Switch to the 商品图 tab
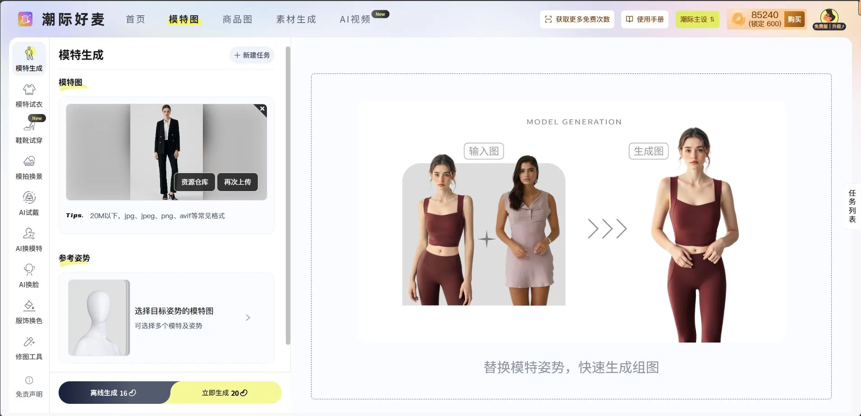 coord(238,19)
